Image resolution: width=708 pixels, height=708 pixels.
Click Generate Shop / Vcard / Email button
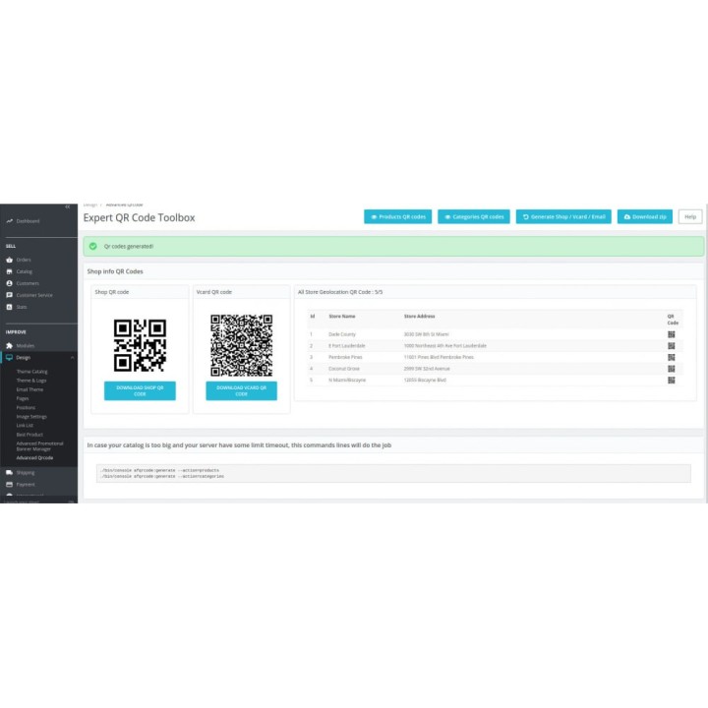pyautogui.click(x=563, y=216)
